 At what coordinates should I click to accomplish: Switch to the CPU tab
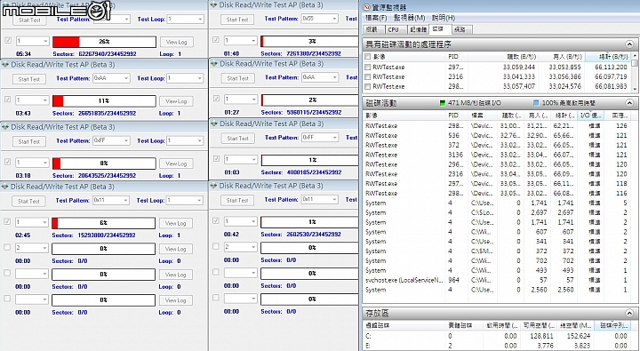pos(395,29)
